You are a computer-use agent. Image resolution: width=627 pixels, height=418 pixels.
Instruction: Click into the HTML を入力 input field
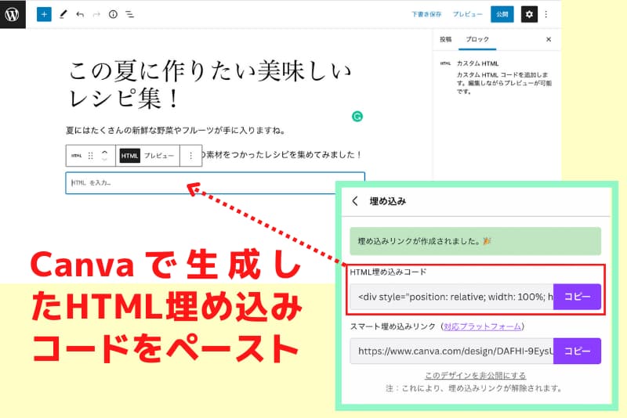click(x=215, y=183)
